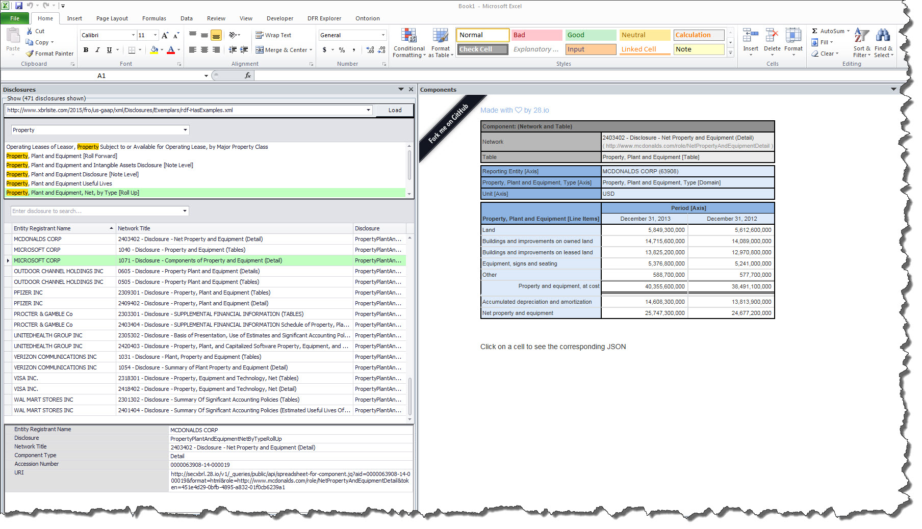The image size is (922, 529).
Task: Switch to the Formulas tab
Action: tap(154, 18)
